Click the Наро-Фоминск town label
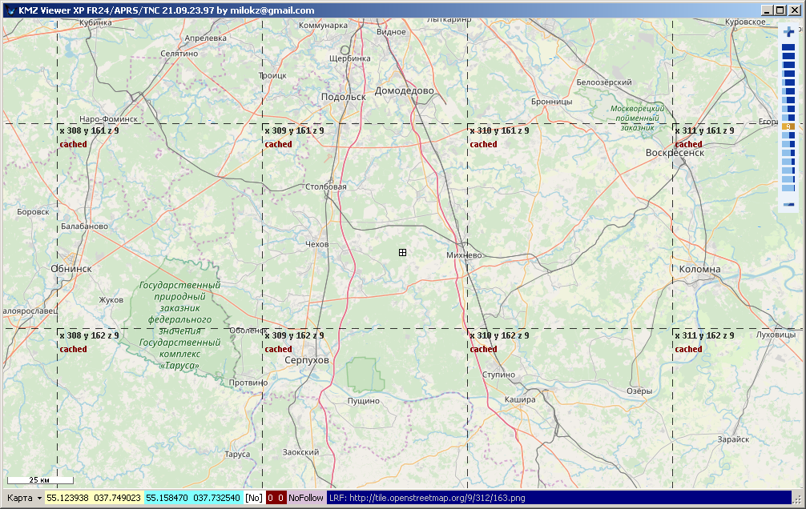 click(108, 118)
